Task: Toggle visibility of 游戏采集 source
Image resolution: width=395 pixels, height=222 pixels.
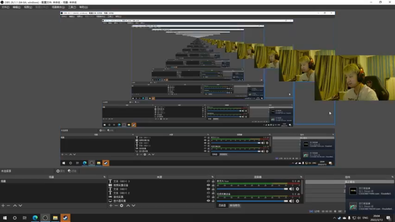Action: click(x=208, y=197)
